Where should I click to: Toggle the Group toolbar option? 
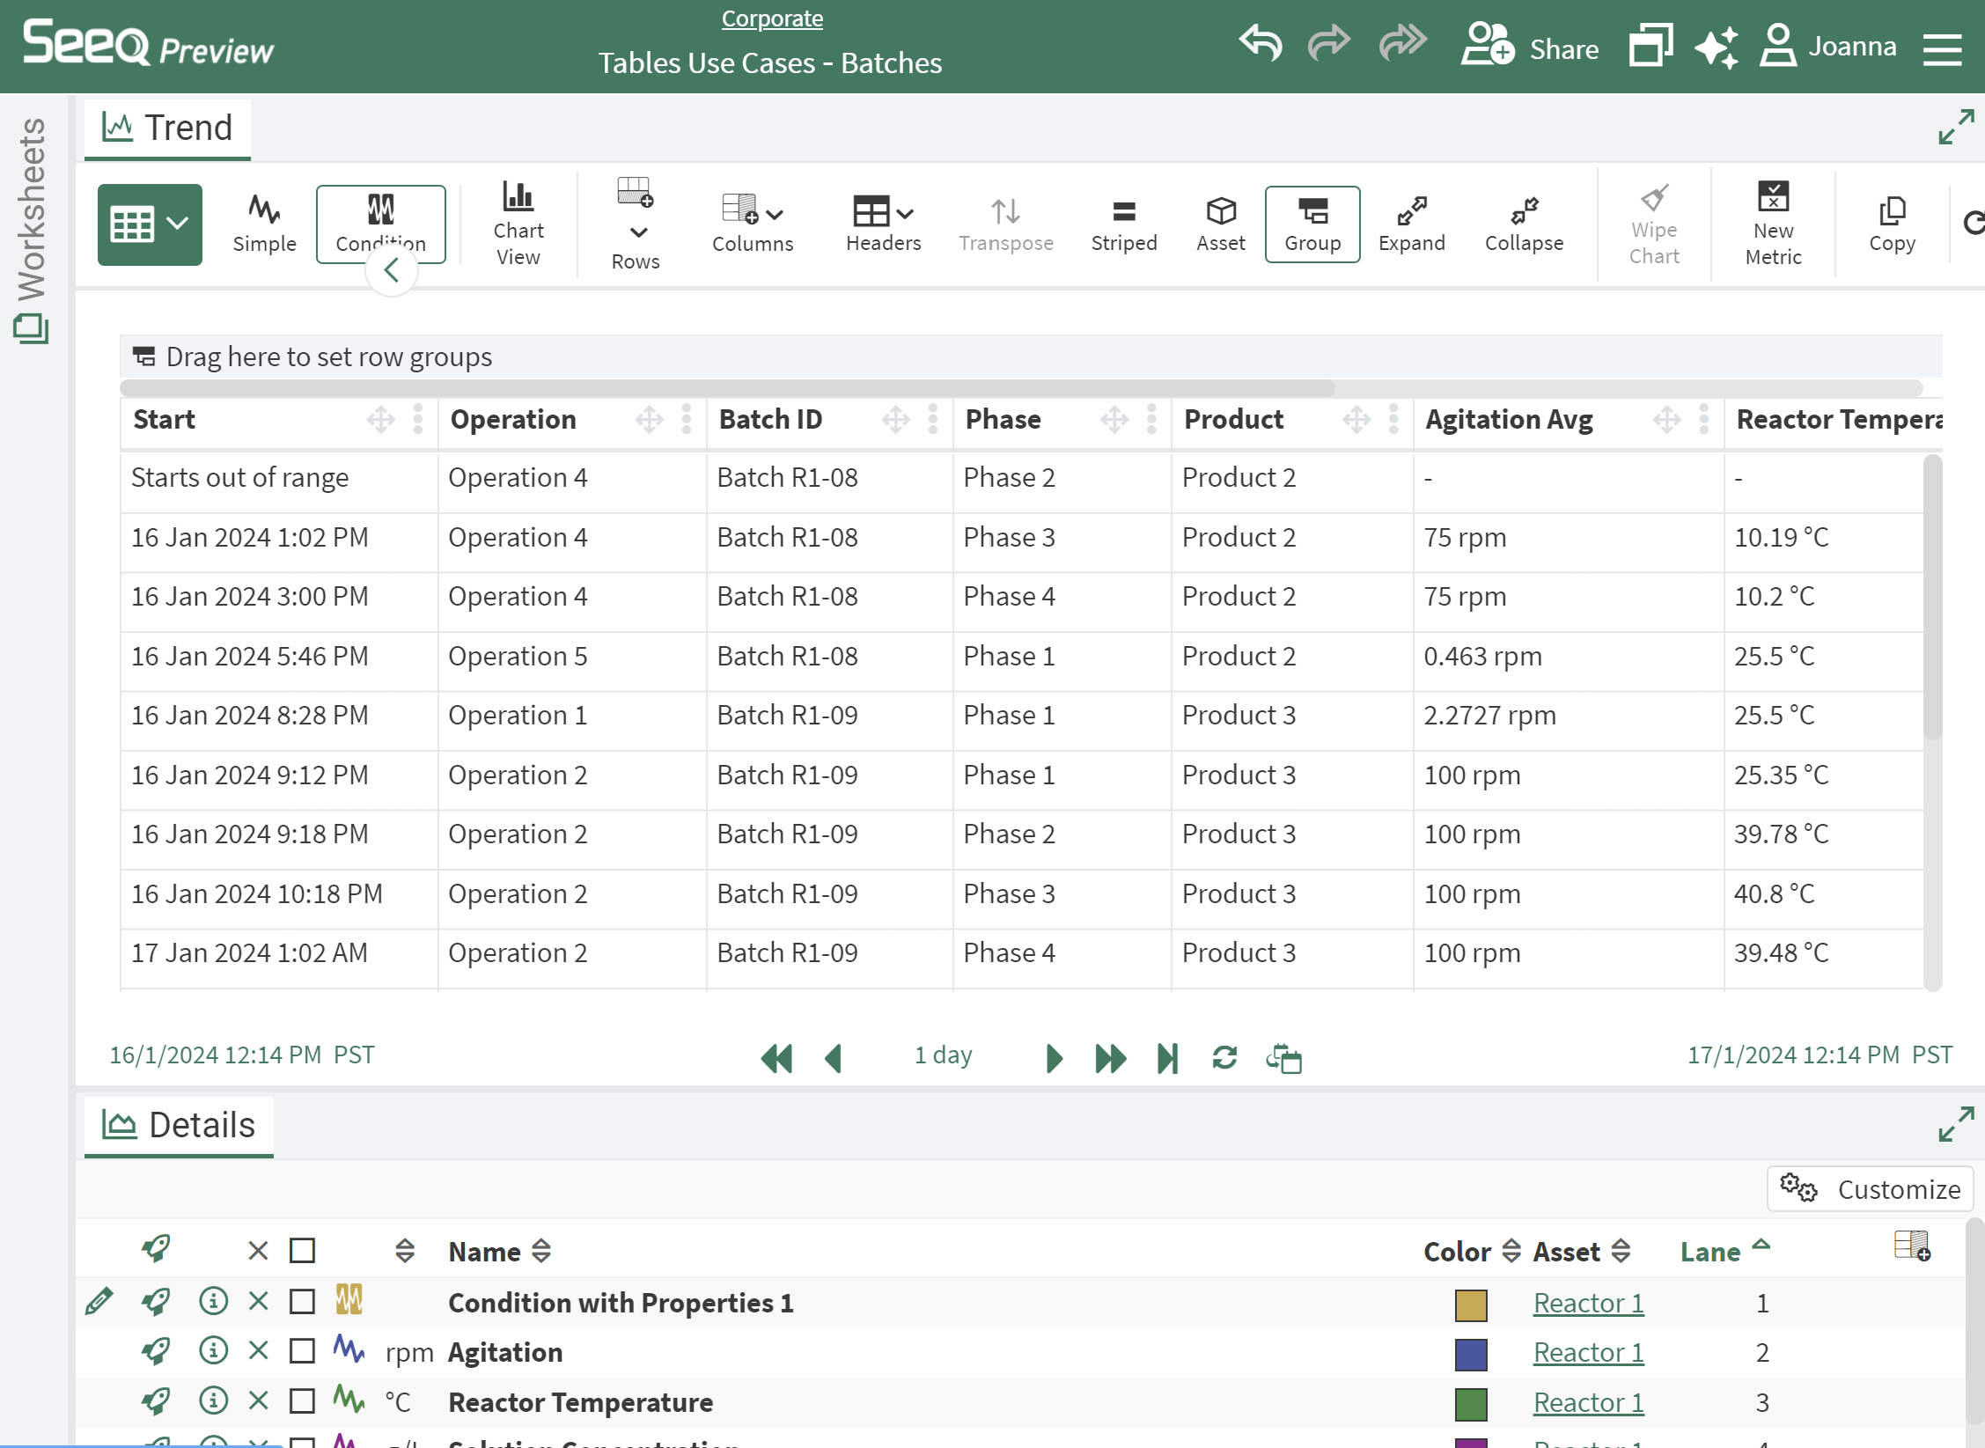pyautogui.click(x=1312, y=224)
